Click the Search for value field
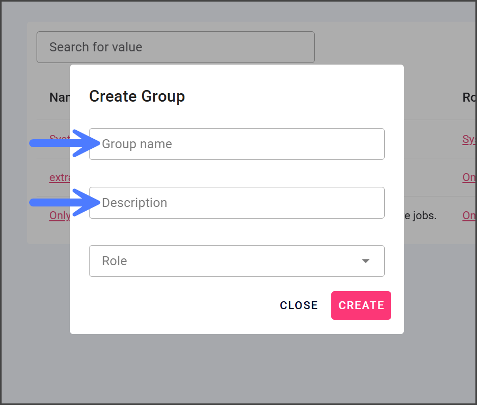Viewport: 477px width, 405px height. click(x=175, y=47)
